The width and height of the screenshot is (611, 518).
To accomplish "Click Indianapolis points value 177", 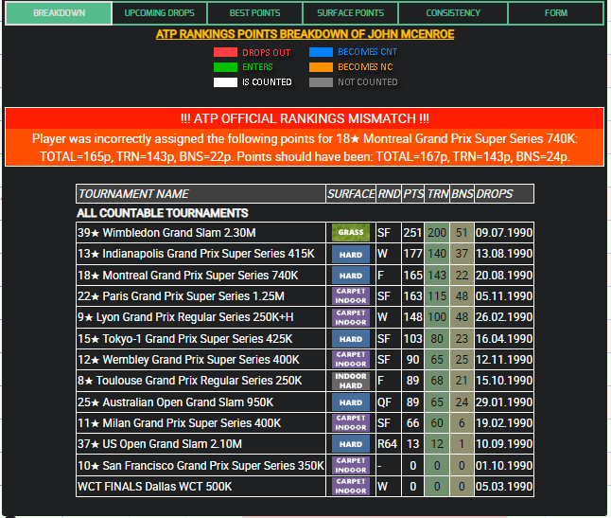I will point(412,254).
